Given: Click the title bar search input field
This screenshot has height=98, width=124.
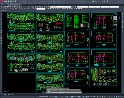Looking at the screenshot, I should (x=85, y=1).
